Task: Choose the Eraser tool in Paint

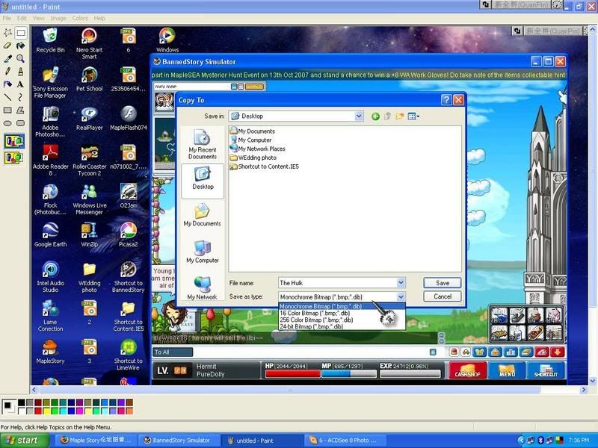Action: pos(7,46)
